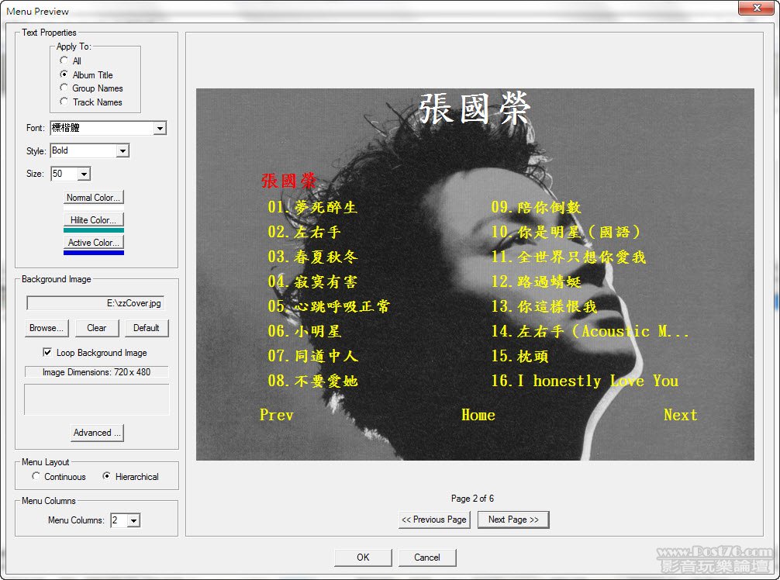
Task: Open the Size dropdown showing 50
Action: [x=84, y=174]
